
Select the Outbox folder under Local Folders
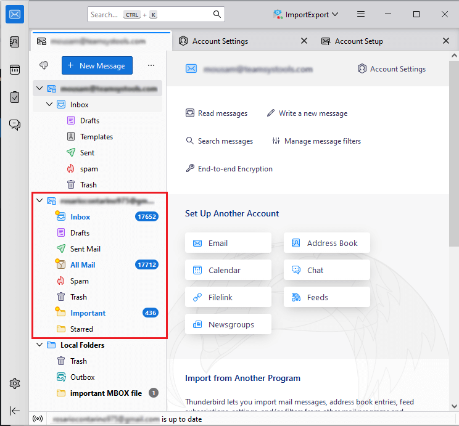click(x=97, y=377)
